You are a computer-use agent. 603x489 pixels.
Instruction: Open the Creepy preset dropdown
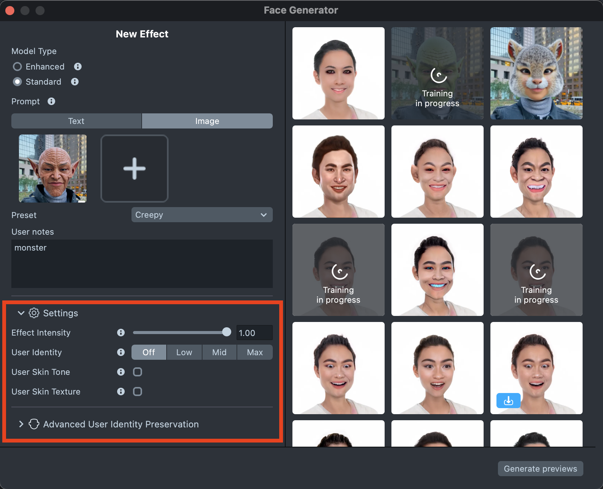(202, 215)
